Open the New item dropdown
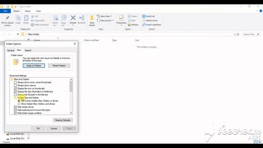This screenshot has width=263, height=148. 104,16
